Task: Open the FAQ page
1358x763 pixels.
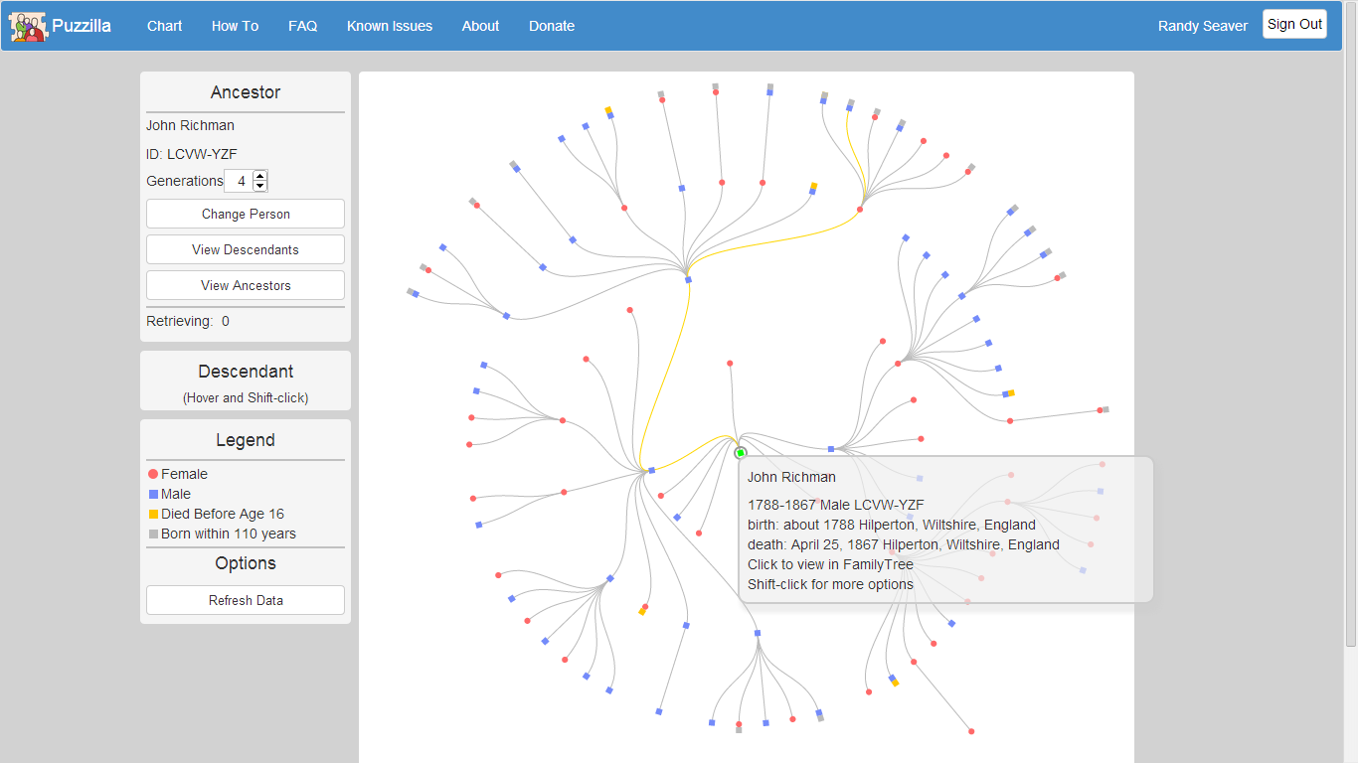Action: pyautogui.click(x=302, y=26)
